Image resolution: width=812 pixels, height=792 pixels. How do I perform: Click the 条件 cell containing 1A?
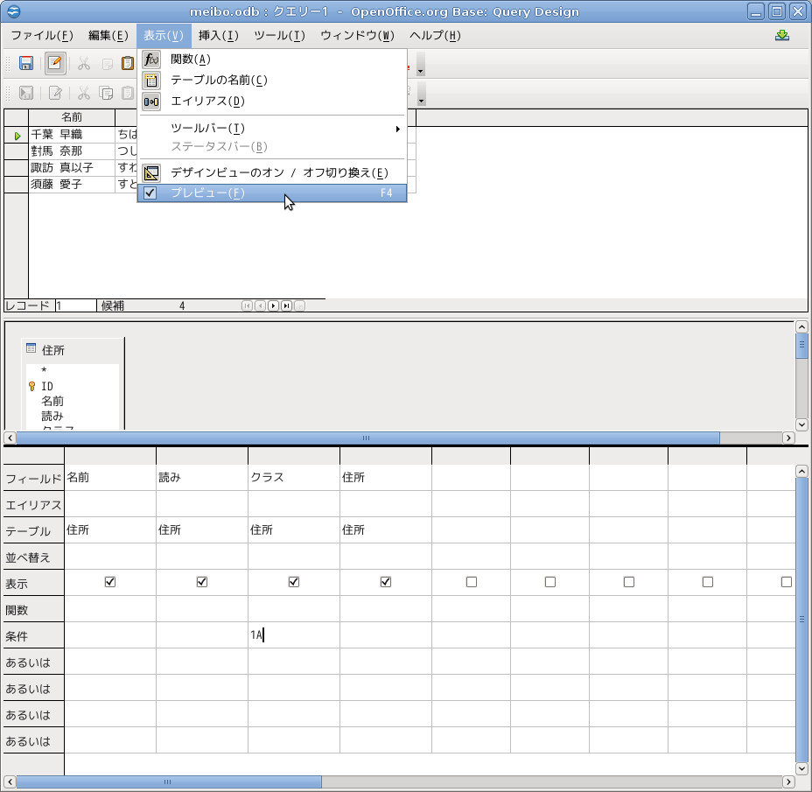tap(293, 635)
